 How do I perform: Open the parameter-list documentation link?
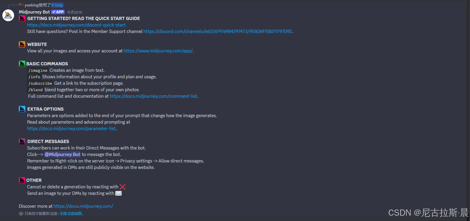click(x=71, y=129)
